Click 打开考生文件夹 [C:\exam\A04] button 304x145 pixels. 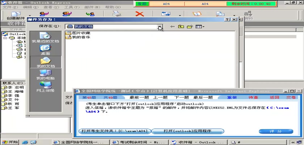115,131
